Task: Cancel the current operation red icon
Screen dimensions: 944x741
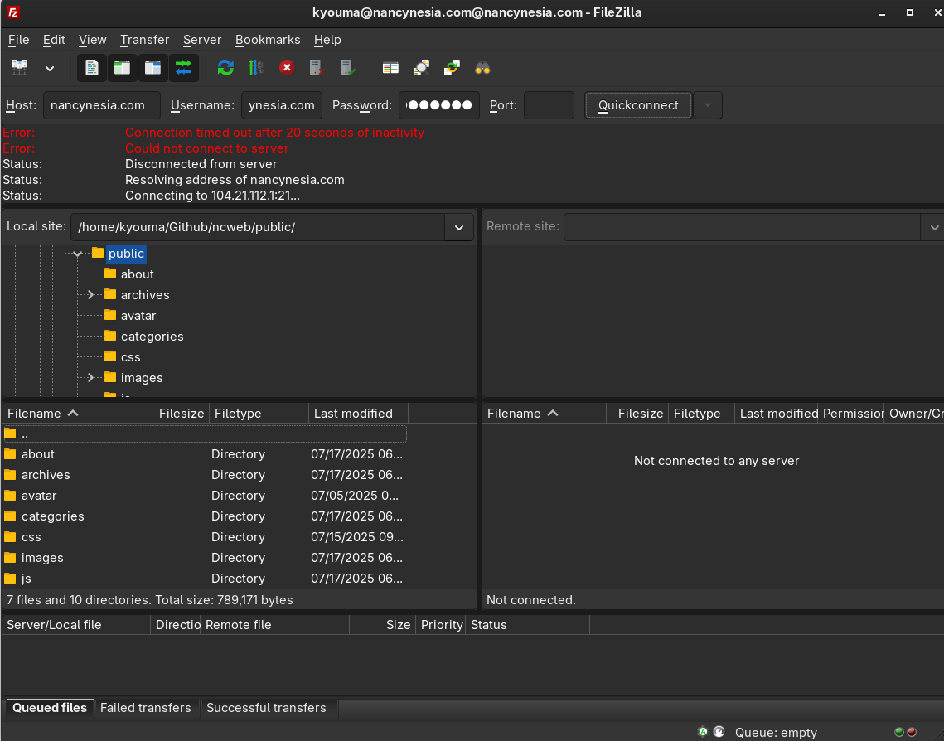Action: pos(287,67)
